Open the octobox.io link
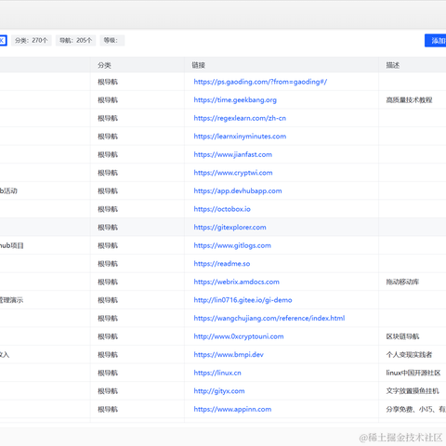 pos(222,209)
